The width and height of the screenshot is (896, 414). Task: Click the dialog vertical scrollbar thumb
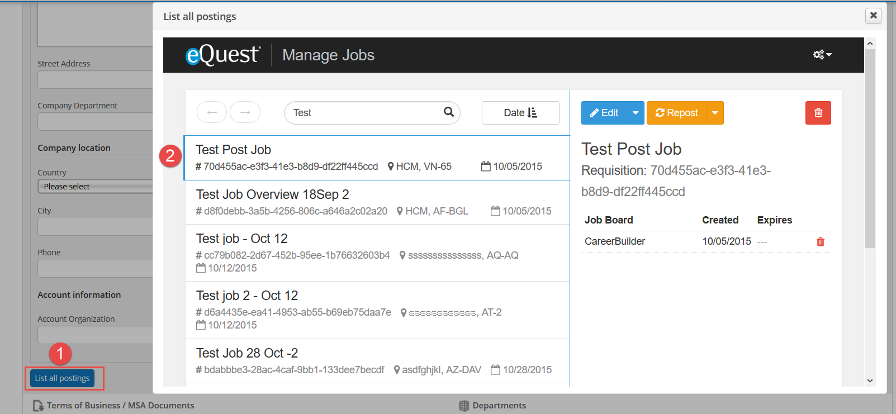coord(870,148)
